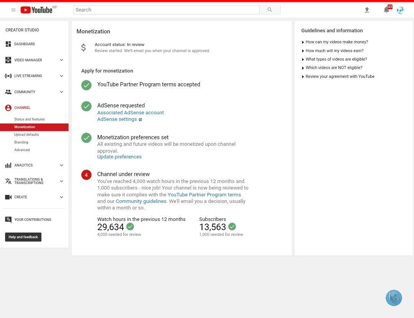Viewport: 414px width, 318px height.
Task: Expand 'How can my videos make money?'
Action: [x=335, y=42]
